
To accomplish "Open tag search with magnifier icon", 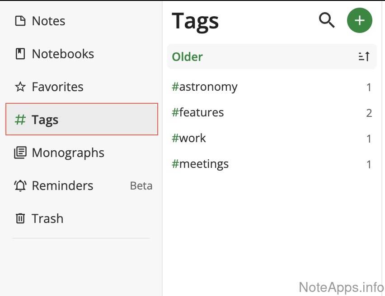I will 326,21.
